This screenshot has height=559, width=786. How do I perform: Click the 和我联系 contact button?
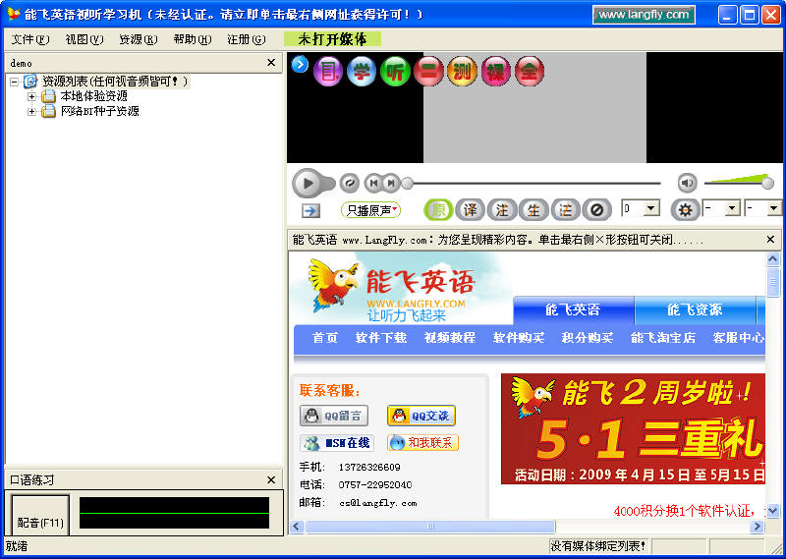pos(423,443)
